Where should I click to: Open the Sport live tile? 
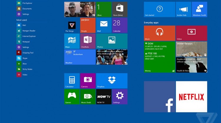click(x=112, y=57)
